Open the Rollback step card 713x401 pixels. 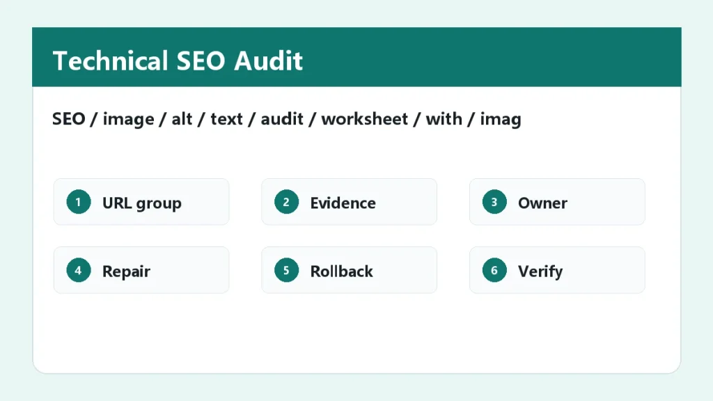click(350, 270)
